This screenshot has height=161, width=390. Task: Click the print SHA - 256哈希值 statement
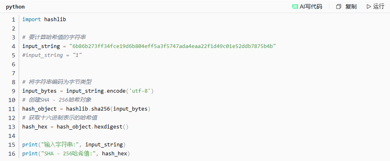click(76, 154)
